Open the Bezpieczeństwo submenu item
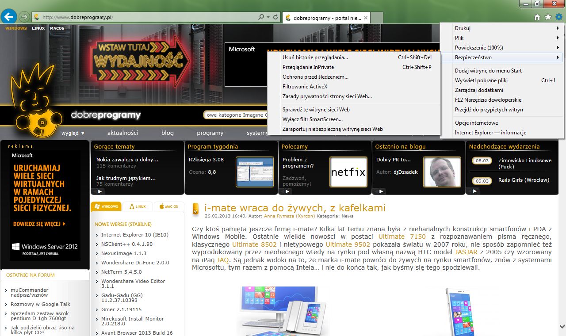Image resolution: width=566 pixels, height=336 pixels. click(x=502, y=57)
